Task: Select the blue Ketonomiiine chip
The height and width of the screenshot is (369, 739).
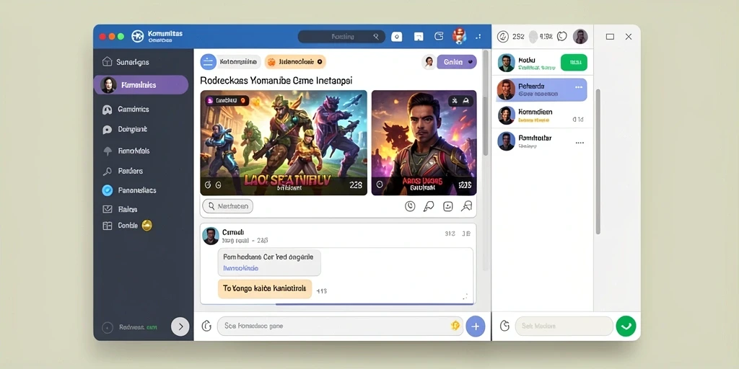Action: (x=230, y=62)
